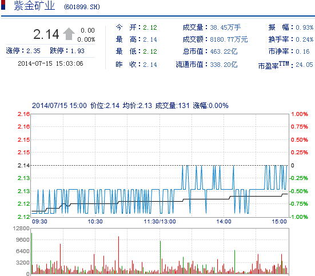Click the gray up-arrow price change icon
315x276 pixels.
pos(69,34)
